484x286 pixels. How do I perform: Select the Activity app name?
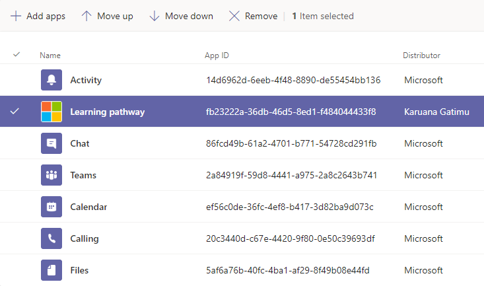pyautogui.click(x=86, y=81)
